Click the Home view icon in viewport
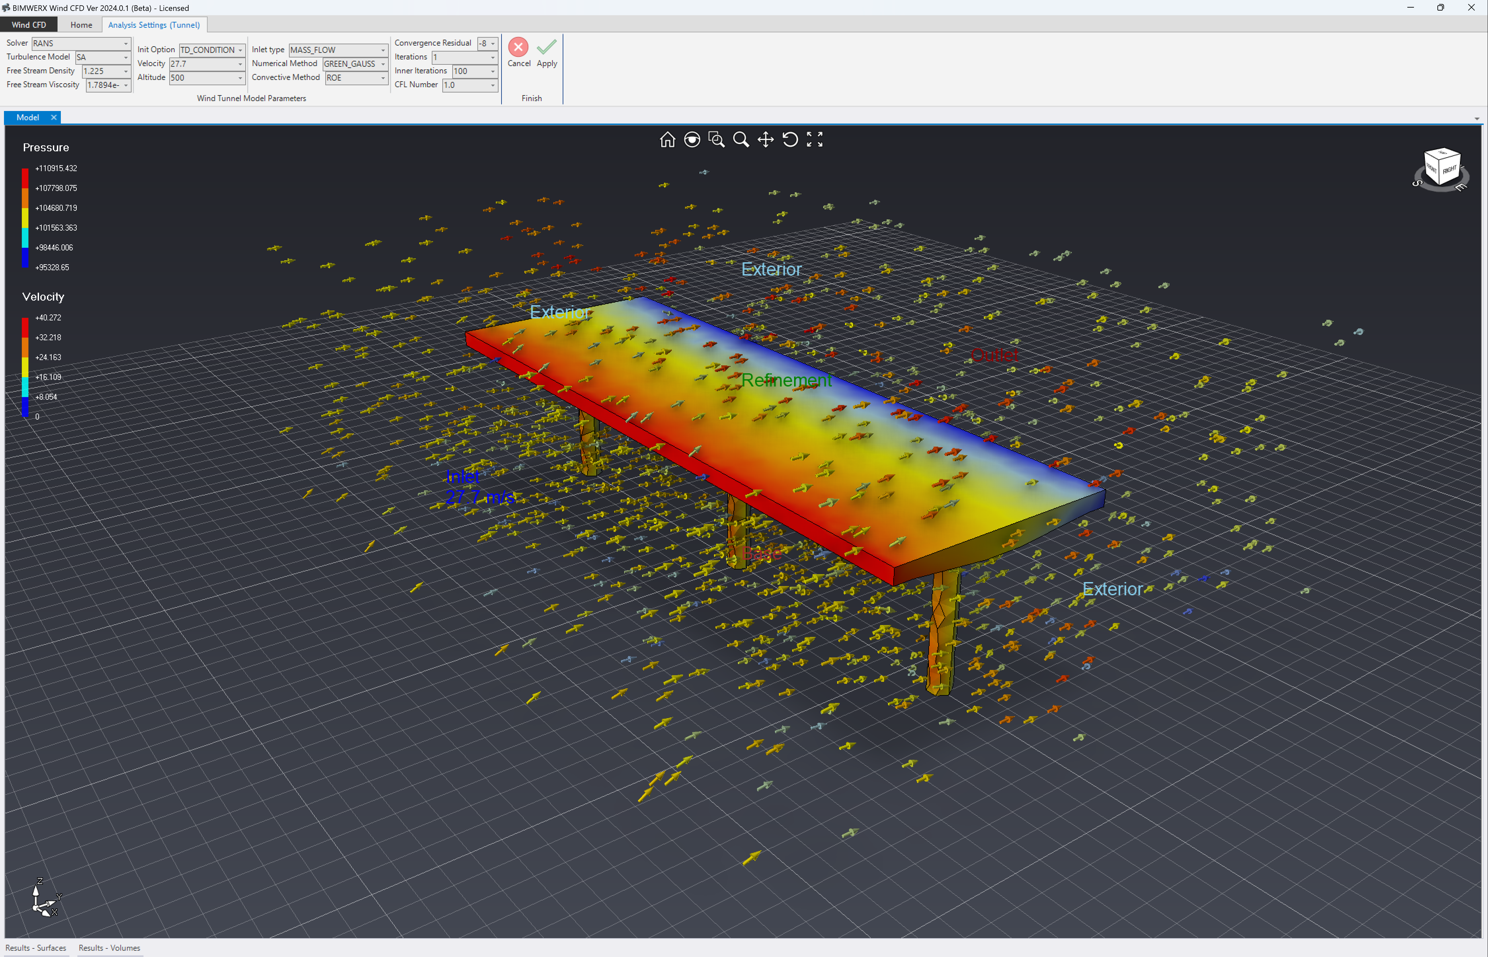Image resolution: width=1488 pixels, height=957 pixels. 667,139
